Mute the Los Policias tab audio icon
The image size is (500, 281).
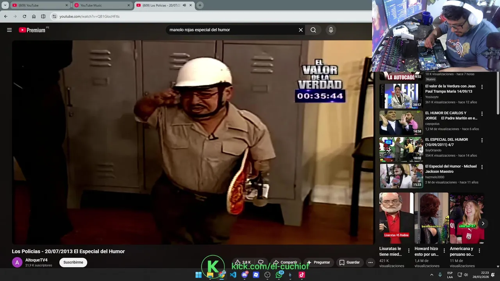point(184,5)
